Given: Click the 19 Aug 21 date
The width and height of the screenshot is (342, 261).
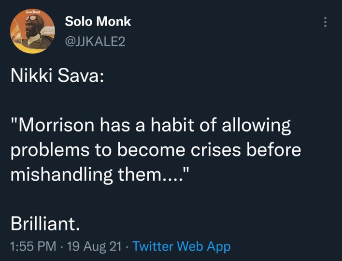Looking at the screenshot, I should 96,246.
